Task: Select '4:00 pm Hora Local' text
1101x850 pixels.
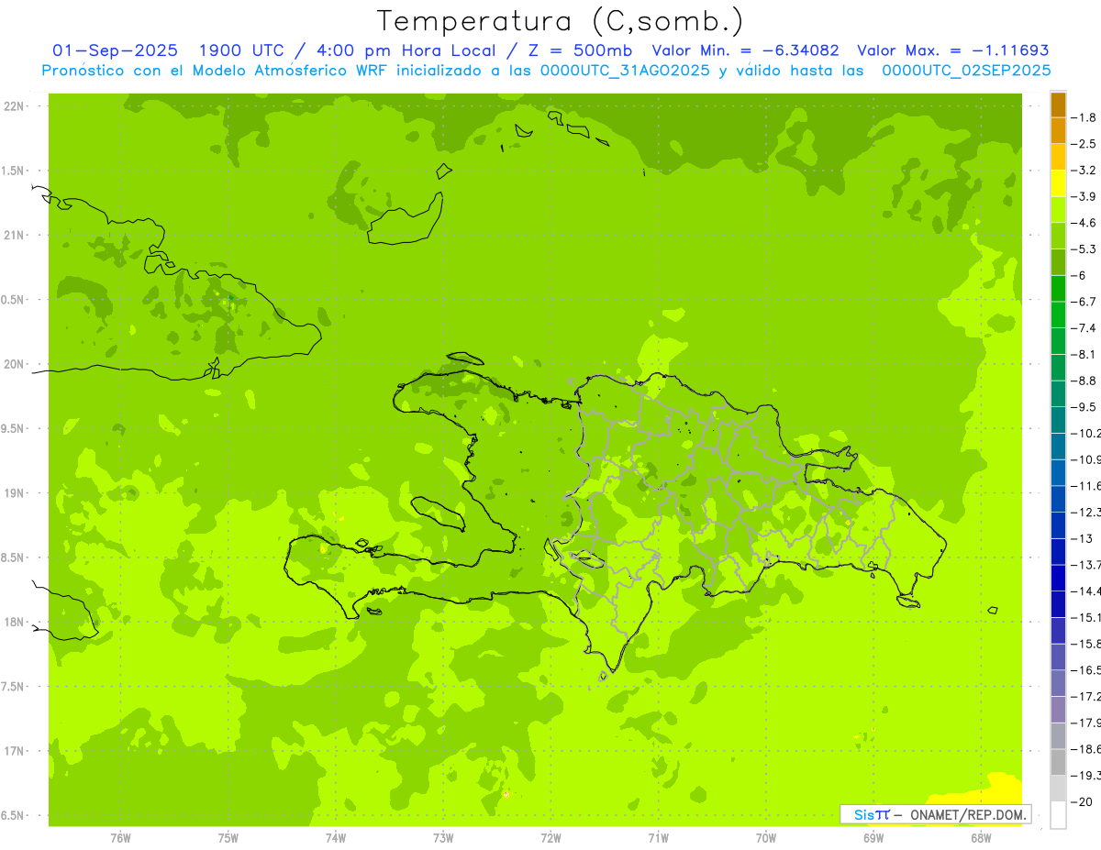Action: click(407, 50)
